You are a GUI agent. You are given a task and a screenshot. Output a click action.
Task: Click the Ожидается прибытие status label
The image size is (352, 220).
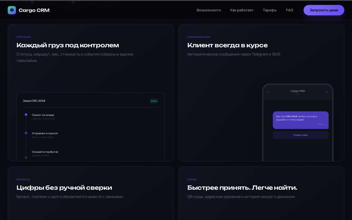coord(45,152)
